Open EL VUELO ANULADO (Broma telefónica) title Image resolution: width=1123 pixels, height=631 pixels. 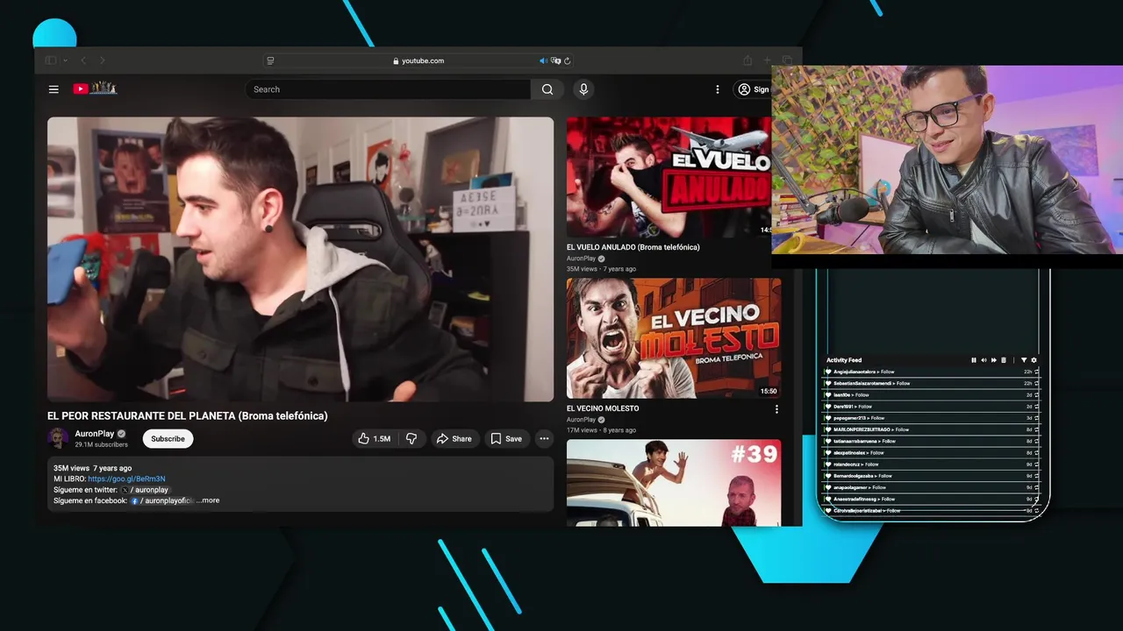click(x=633, y=247)
